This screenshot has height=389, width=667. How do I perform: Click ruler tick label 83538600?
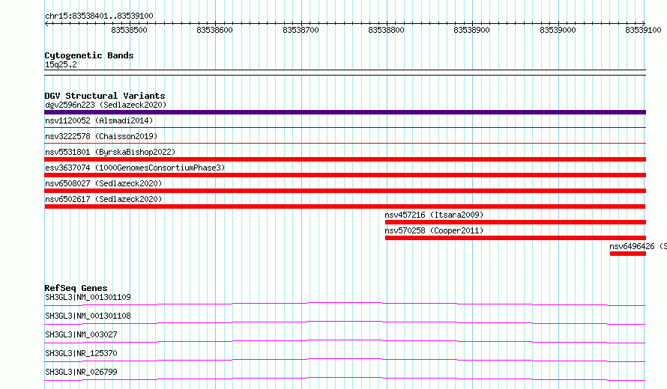[215, 30]
